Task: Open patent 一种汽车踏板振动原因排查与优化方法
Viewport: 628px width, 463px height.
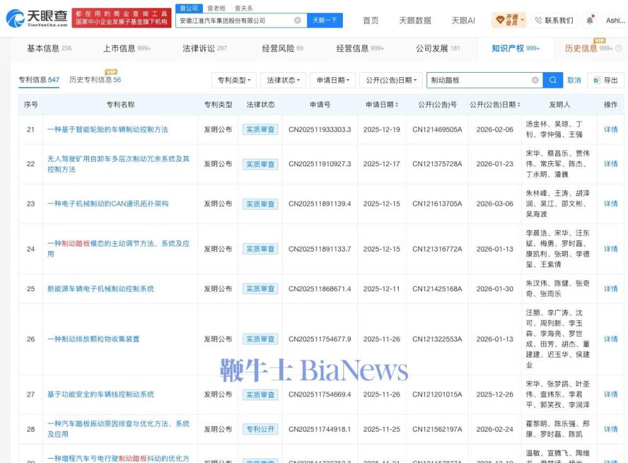Action: [x=118, y=429]
